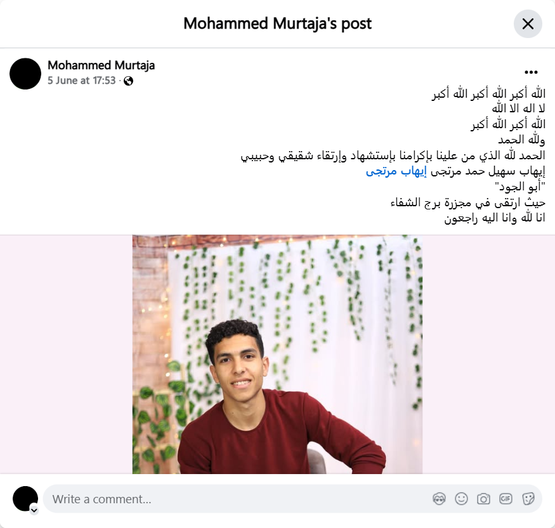
Task: Open Mohammed Murtaja's profile name link
Action: tap(101, 65)
